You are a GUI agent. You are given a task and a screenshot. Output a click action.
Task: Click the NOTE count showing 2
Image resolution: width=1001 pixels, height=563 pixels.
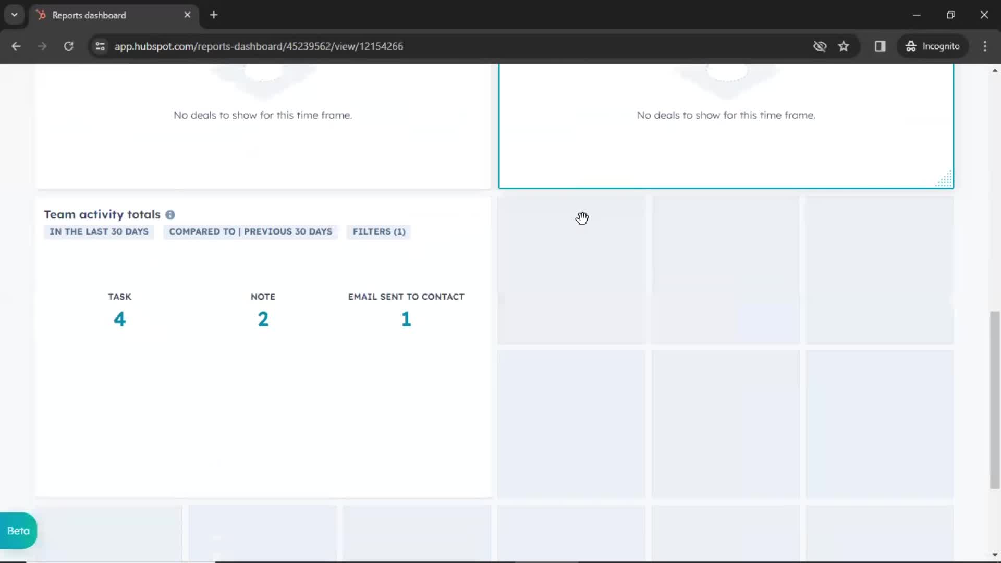click(263, 319)
